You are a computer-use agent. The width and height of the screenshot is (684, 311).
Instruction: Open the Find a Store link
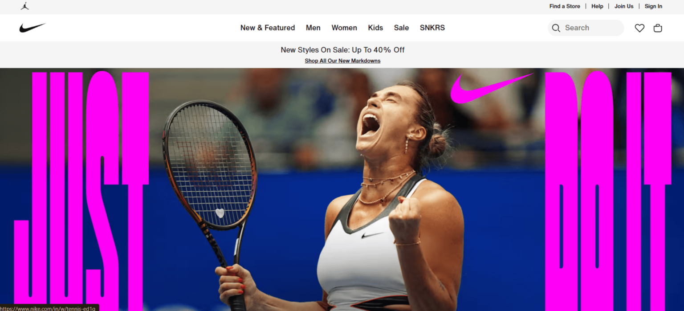coord(565,6)
